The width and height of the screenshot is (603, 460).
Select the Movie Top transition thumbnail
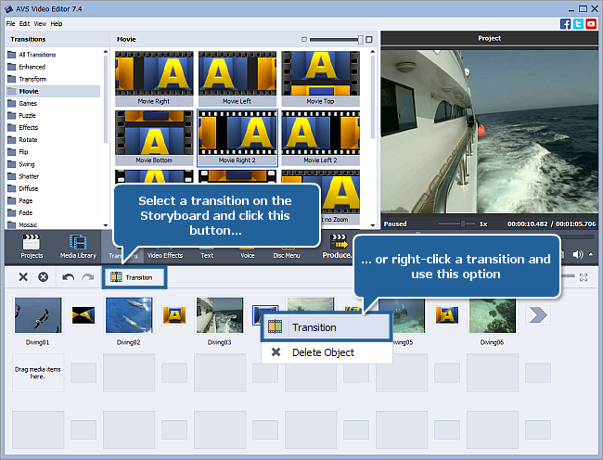[320, 79]
